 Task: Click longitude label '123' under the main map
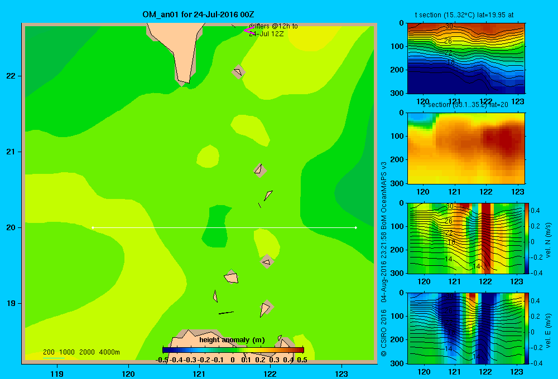pos(341,373)
